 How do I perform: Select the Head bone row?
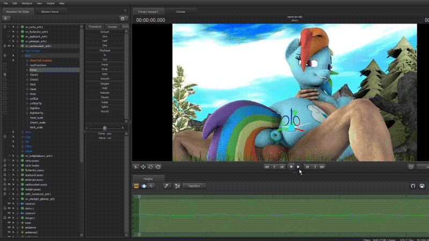(x=33, y=89)
